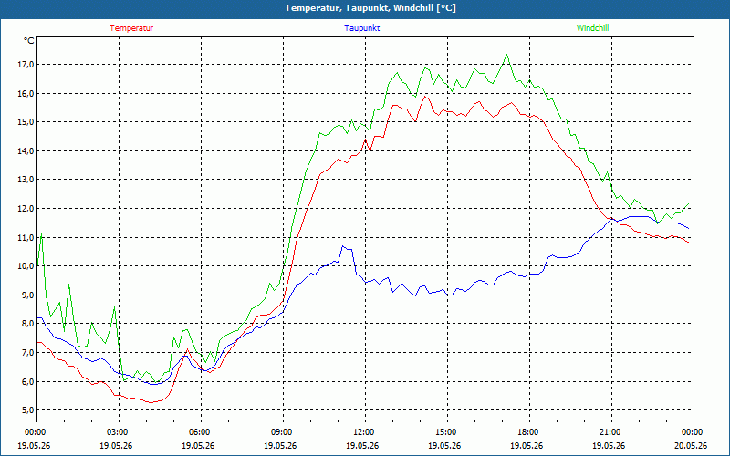Select the red 'Temperatur' legend label
This screenshot has height=456, width=730.
click(131, 28)
